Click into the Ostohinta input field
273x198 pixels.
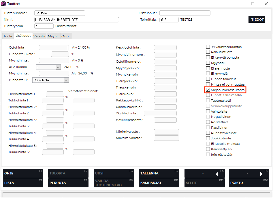coord(53,48)
